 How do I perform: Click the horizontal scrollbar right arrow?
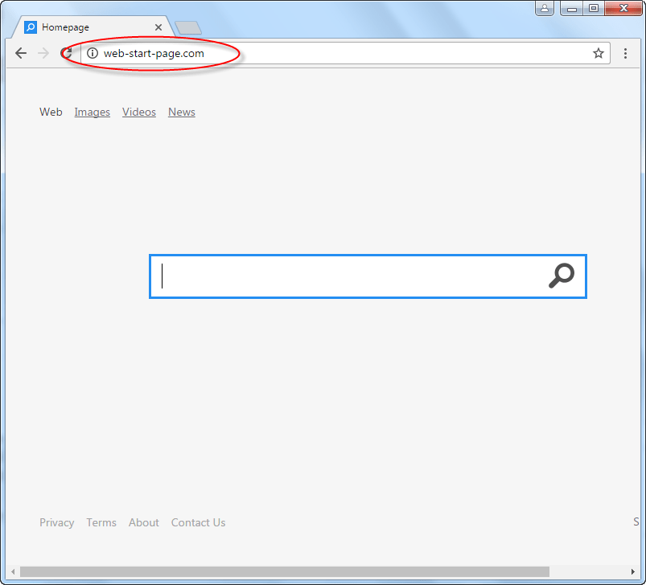click(x=633, y=571)
